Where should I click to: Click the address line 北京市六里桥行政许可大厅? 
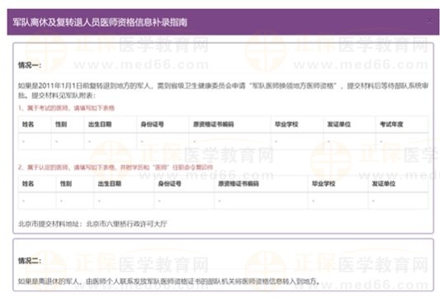coord(92,224)
